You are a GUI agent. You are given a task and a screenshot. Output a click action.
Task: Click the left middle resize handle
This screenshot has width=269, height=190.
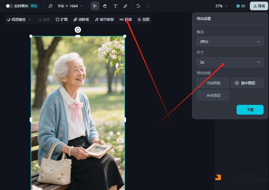click(x=31, y=120)
